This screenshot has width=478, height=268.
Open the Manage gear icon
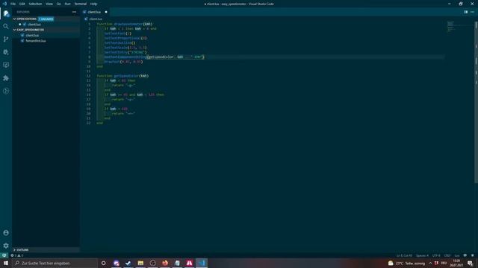point(6,246)
